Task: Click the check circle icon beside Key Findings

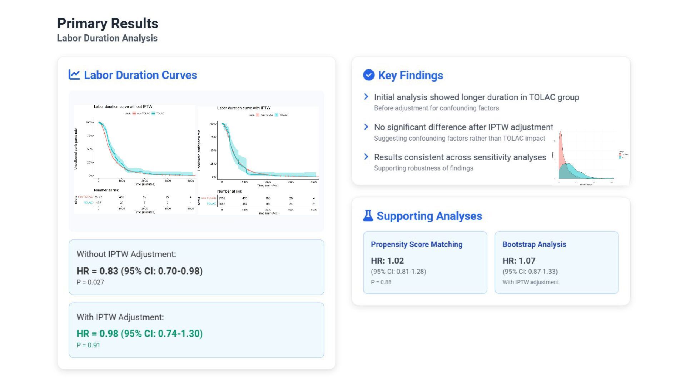Action: pyautogui.click(x=368, y=75)
